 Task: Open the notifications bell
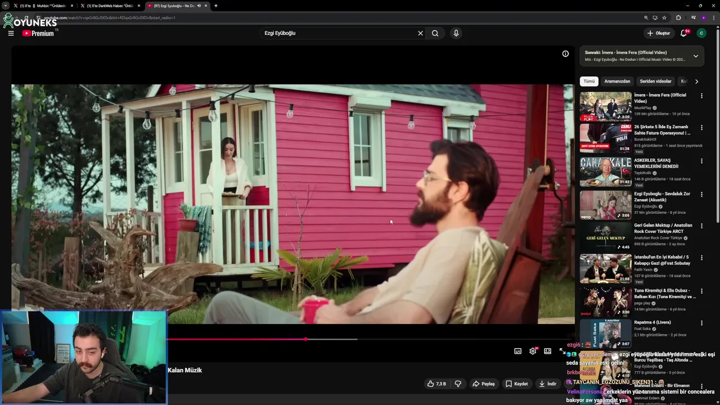[684, 33]
